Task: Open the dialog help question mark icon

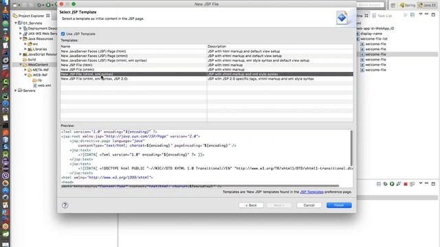Action: tap(65, 205)
